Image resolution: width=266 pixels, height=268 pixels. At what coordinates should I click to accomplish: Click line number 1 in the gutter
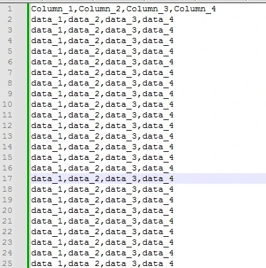tap(10, 9)
